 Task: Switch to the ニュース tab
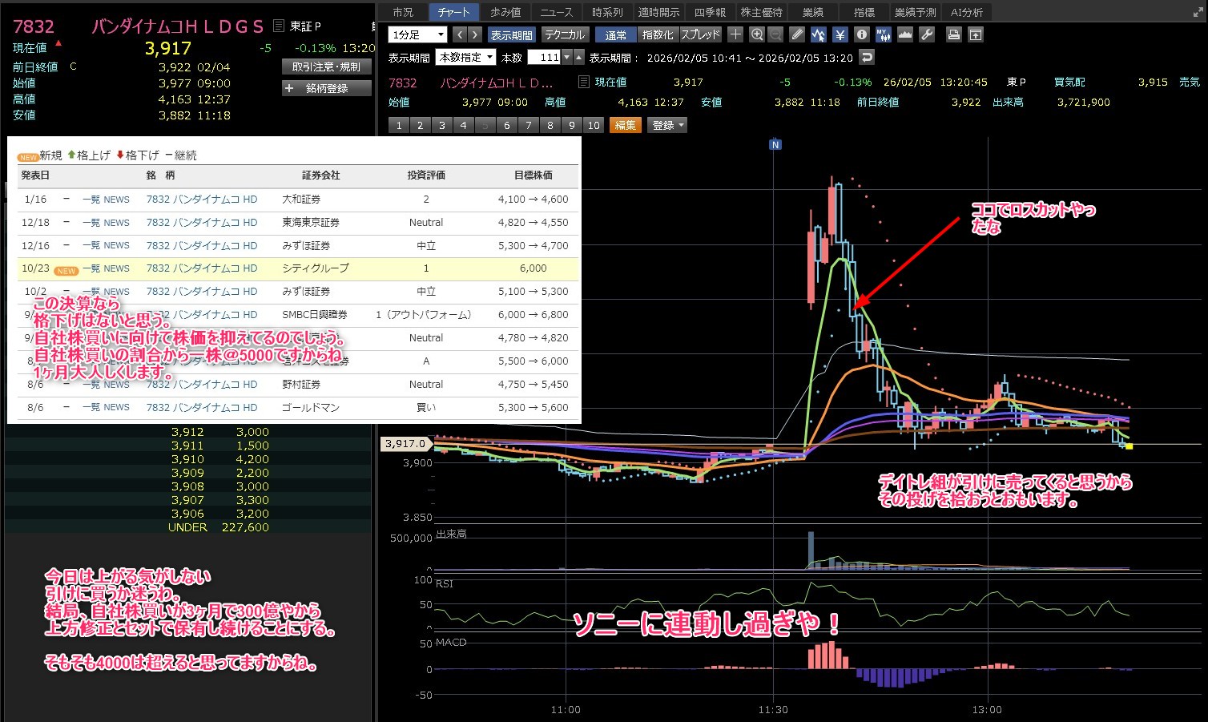[x=556, y=12]
